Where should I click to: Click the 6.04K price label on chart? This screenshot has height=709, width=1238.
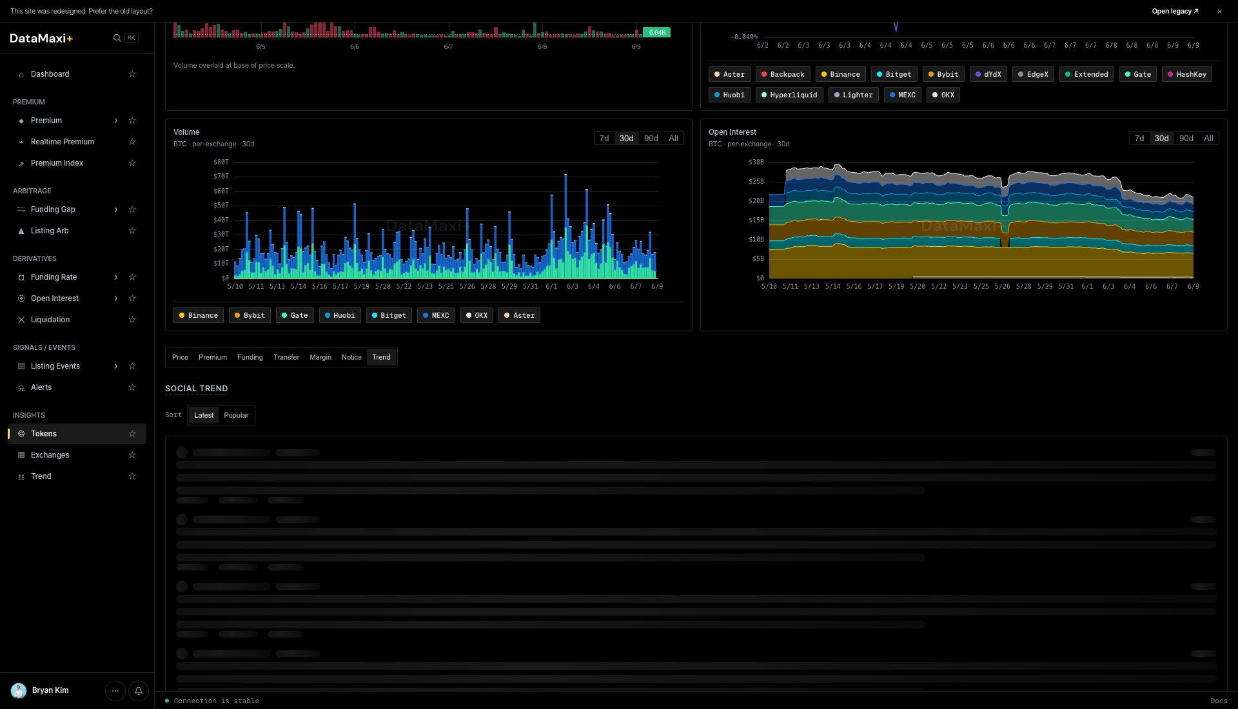[657, 32]
